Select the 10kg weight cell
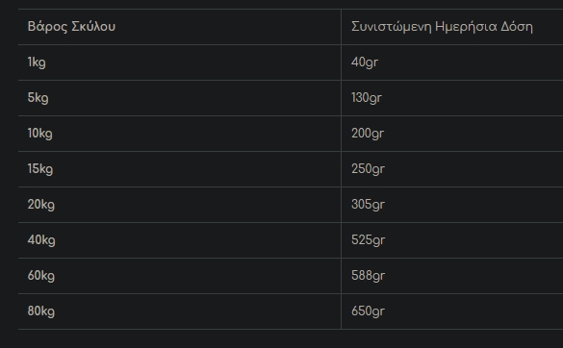Viewport: 563px width, 348px height. pos(180,134)
